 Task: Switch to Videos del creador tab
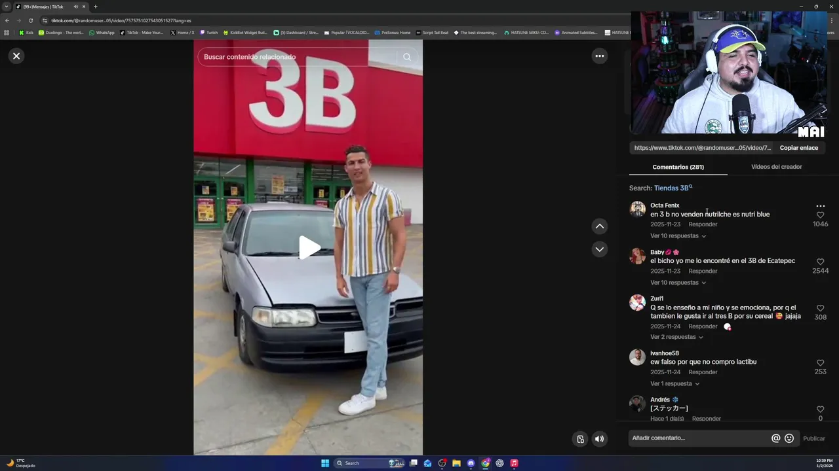click(776, 167)
